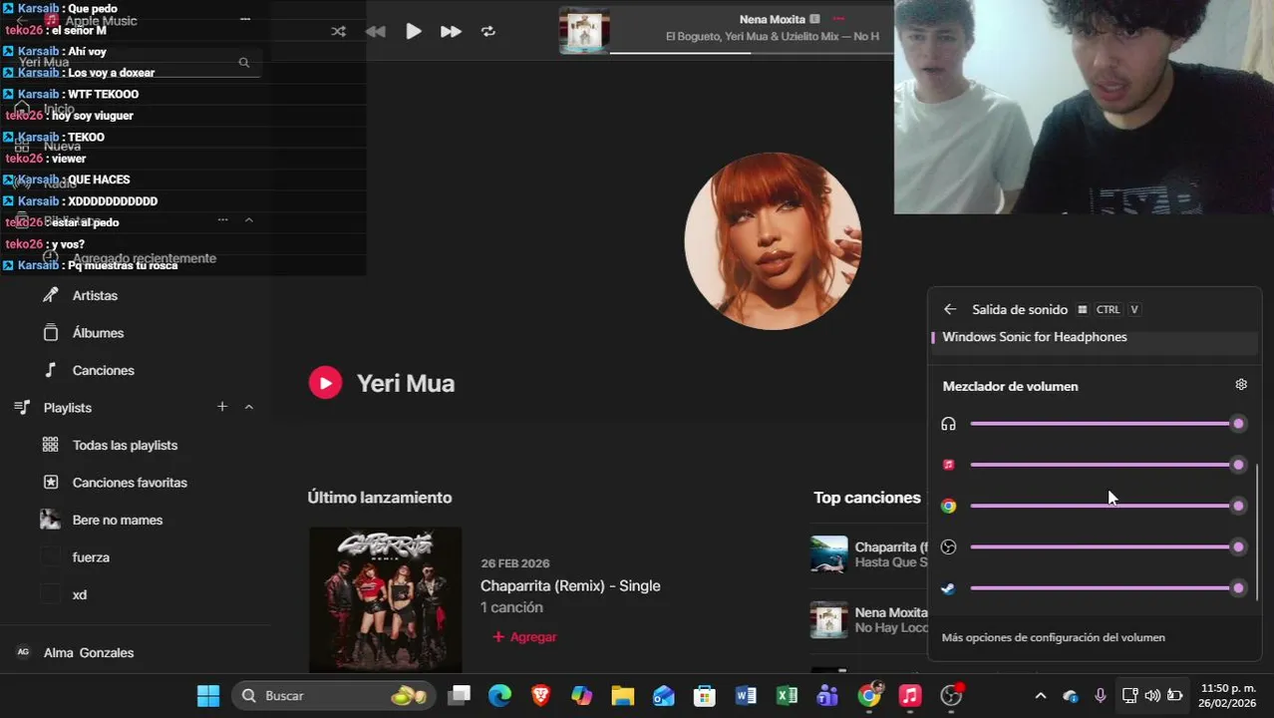
Task: Mute OBS Studio in the volume mixer
Action: click(x=948, y=546)
